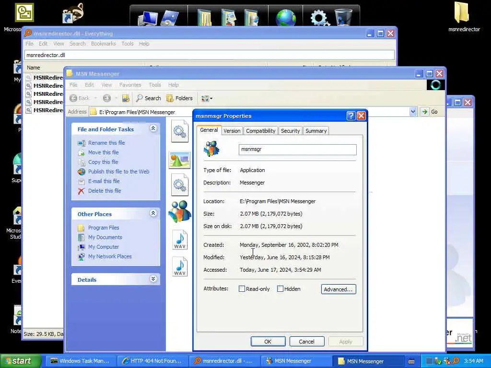Go to My Computer in Other Places

coord(104,247)
